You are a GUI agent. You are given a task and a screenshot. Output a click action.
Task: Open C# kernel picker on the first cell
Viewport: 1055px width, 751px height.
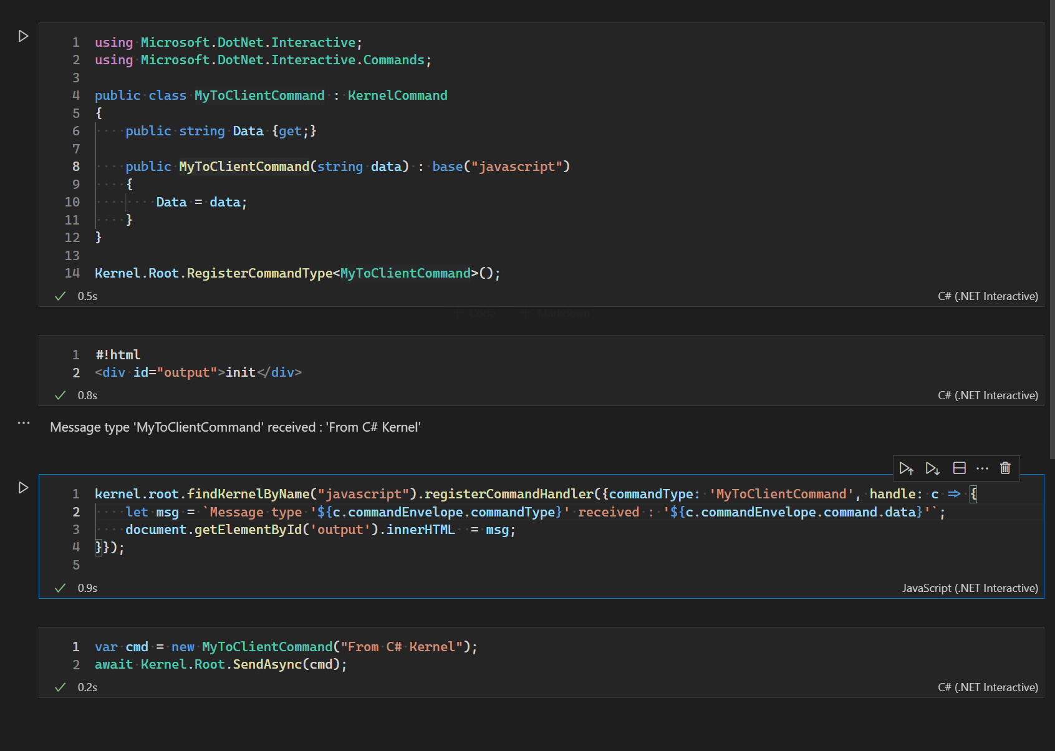point(987,296)
